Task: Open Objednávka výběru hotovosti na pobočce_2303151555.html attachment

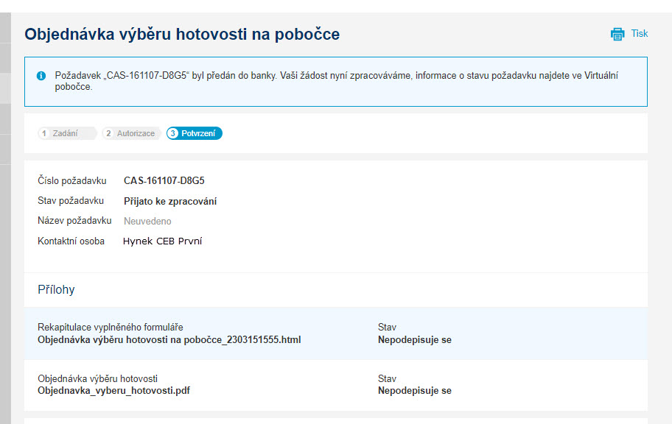Action: 169,339
